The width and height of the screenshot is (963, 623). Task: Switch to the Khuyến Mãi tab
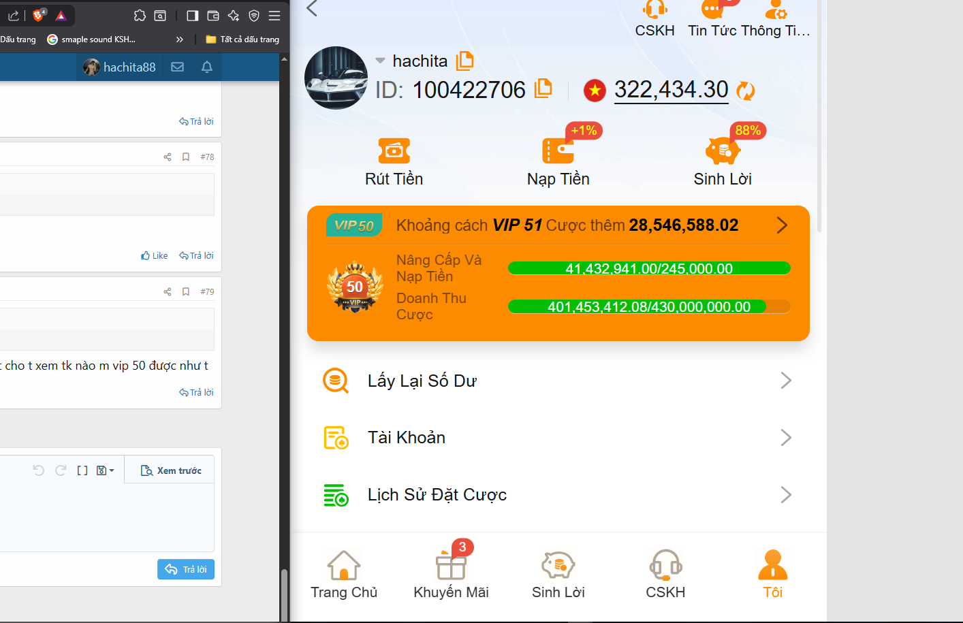click(451, 575)
